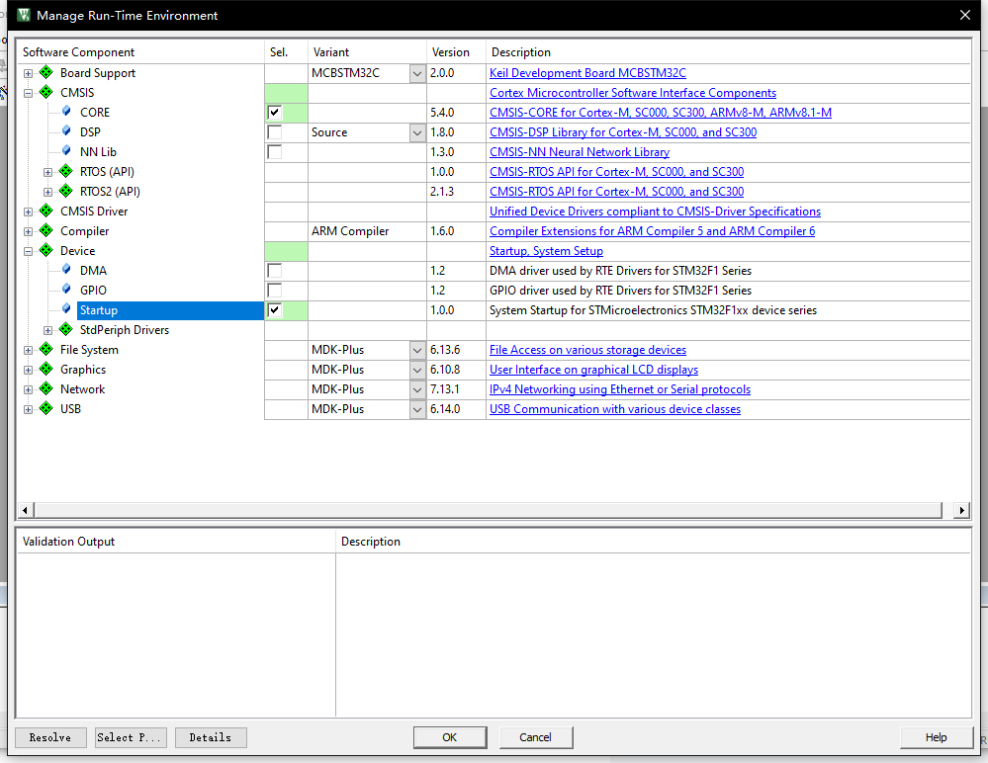Open the Startup, System Setup link
This screenshot has height=763, width=988.
(x=546, y=251)
